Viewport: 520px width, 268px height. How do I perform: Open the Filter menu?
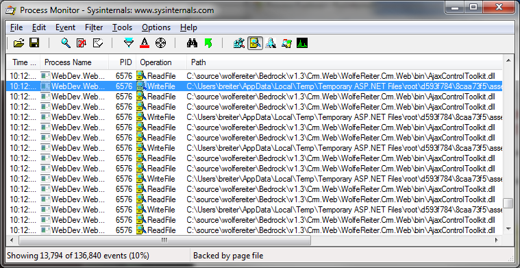94,27
